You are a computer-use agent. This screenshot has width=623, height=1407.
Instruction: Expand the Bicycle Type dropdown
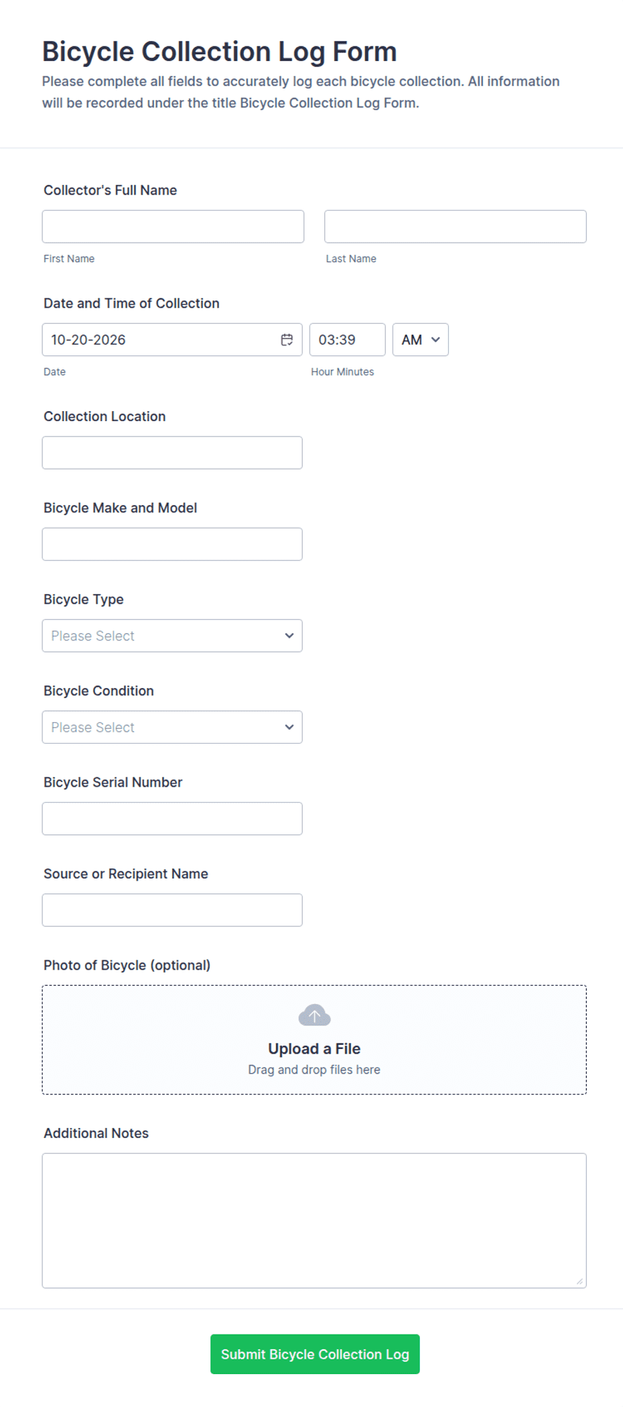(x=172, y=636)
